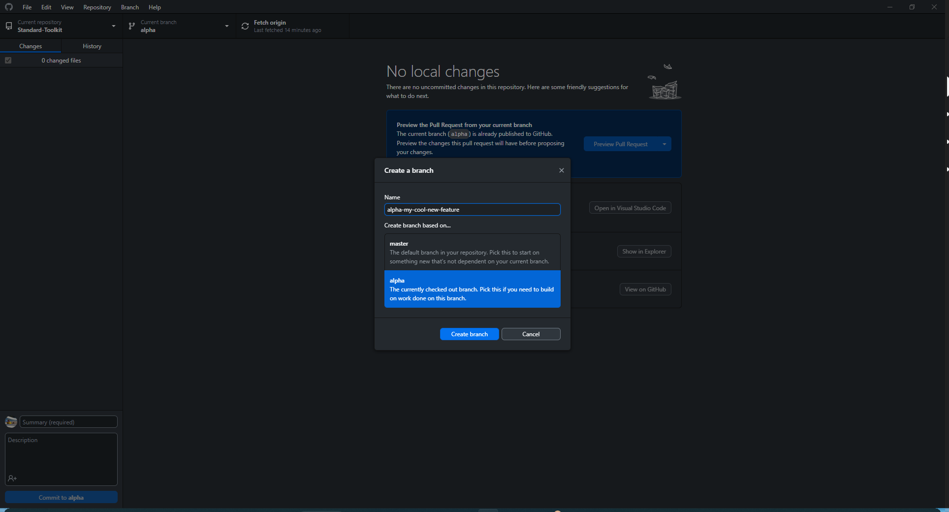The width and height of the screenshot is (949, 512).
Task: Open the Repository menu
Action: point(97,7)
